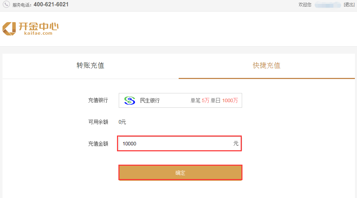
Task: Switch to the 转账充值 tab
Action: click(x=90, y=66)
